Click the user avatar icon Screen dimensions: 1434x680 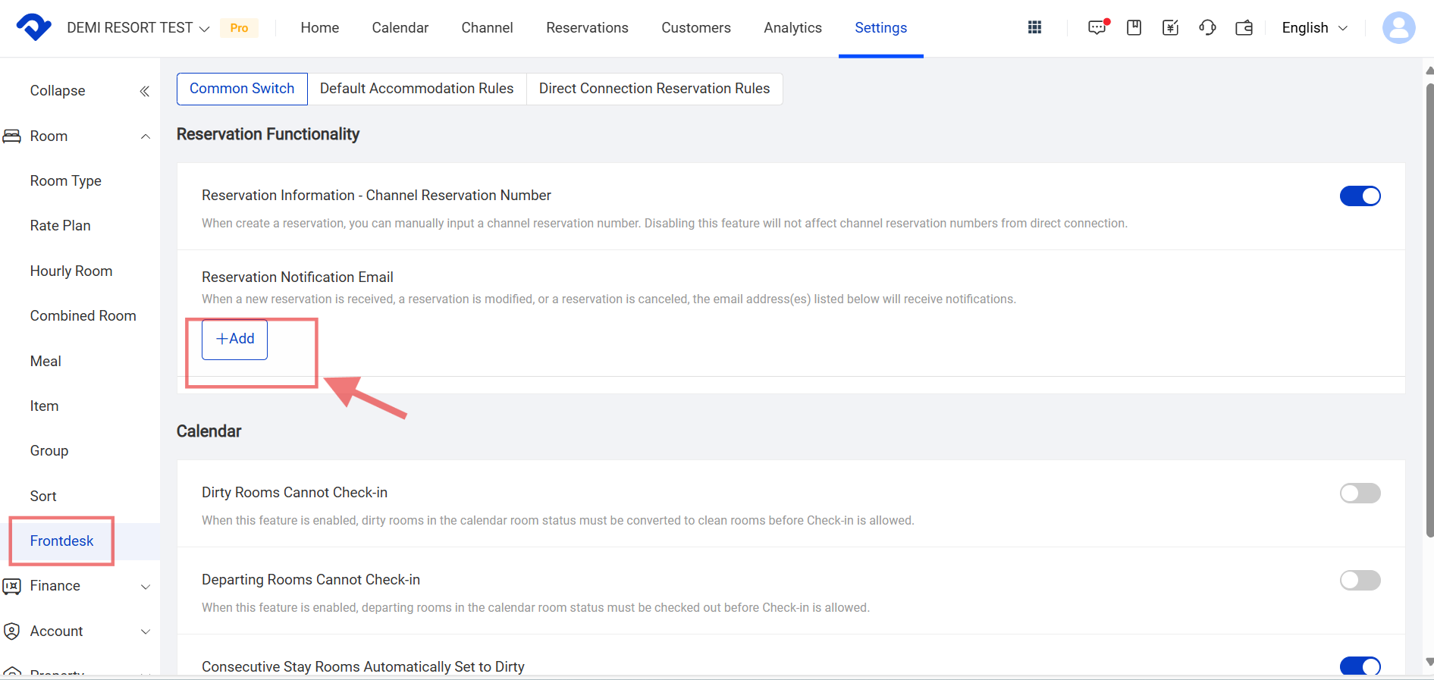tap(1398, 28)
